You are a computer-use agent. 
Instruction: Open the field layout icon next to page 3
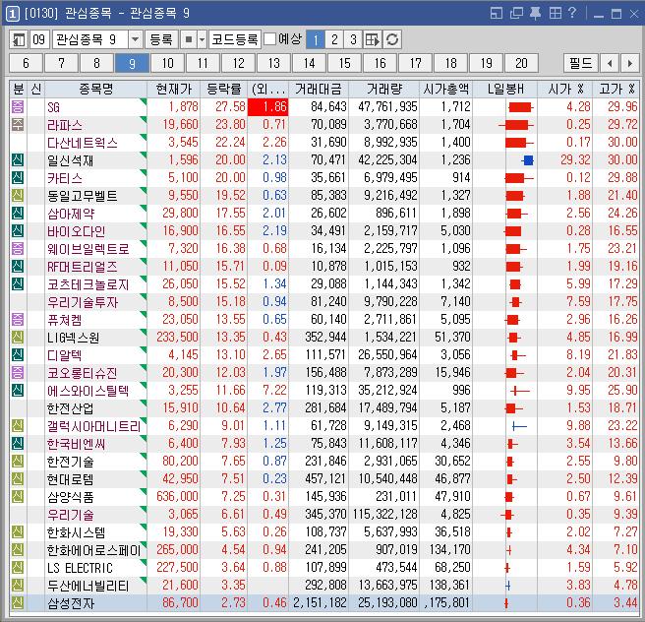373,40
